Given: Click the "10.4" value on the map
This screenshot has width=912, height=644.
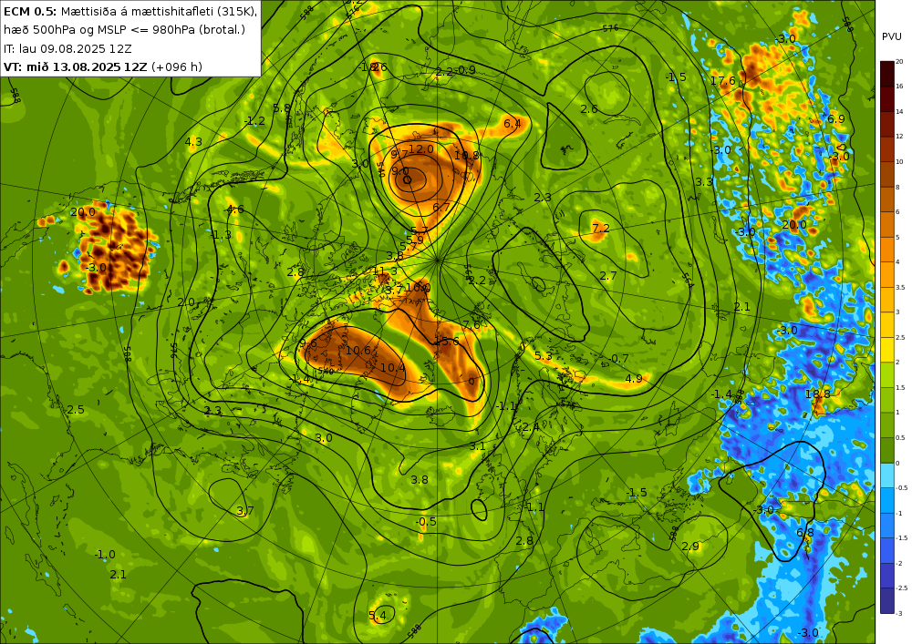Looking at the screenshot, I should (x=392, y=368).
